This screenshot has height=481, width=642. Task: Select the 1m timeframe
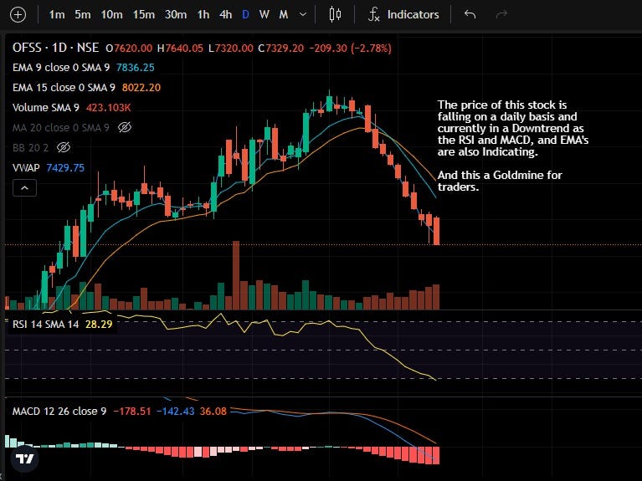(57, 15)
